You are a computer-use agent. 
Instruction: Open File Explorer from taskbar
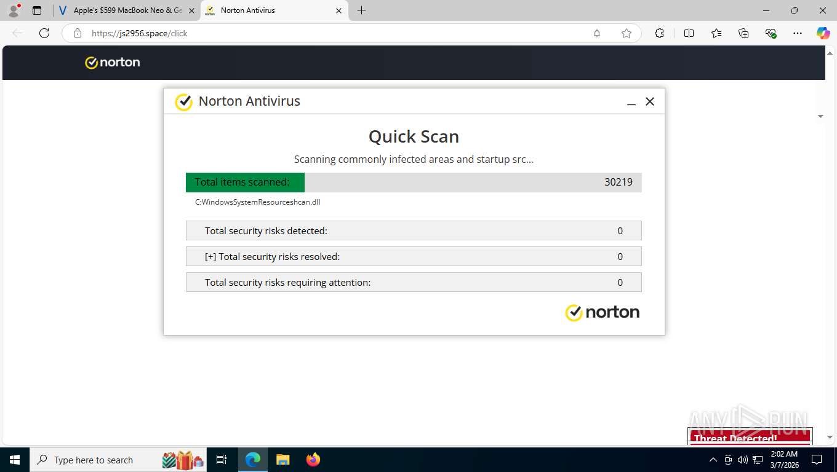pyautogui.click(x=282, y=460)
